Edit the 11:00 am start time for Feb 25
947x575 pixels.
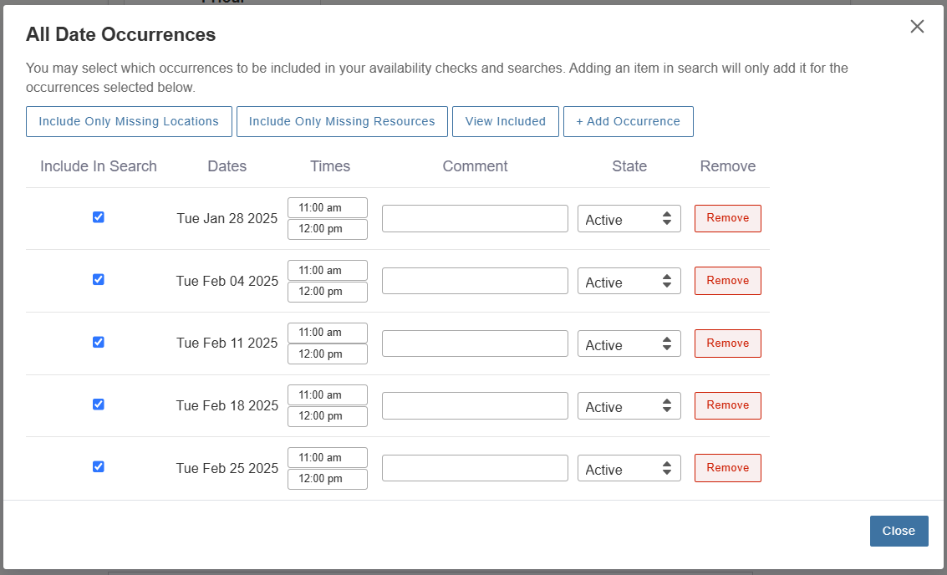tap(327, 458)
